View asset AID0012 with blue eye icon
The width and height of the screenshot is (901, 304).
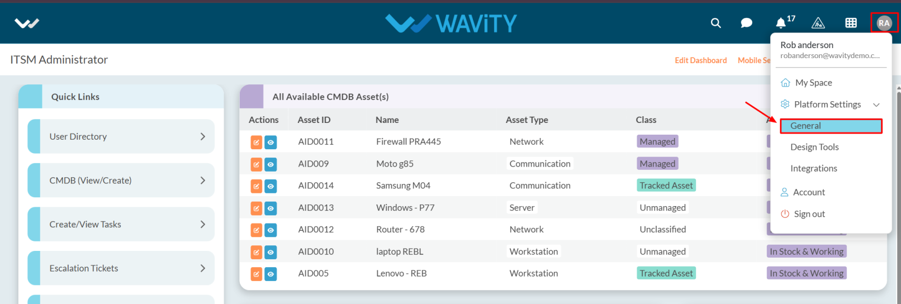[271, 230]
